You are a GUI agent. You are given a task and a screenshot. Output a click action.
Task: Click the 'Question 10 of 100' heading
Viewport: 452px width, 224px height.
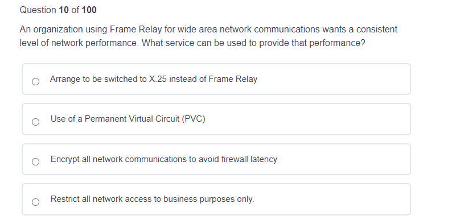[58, 10]
